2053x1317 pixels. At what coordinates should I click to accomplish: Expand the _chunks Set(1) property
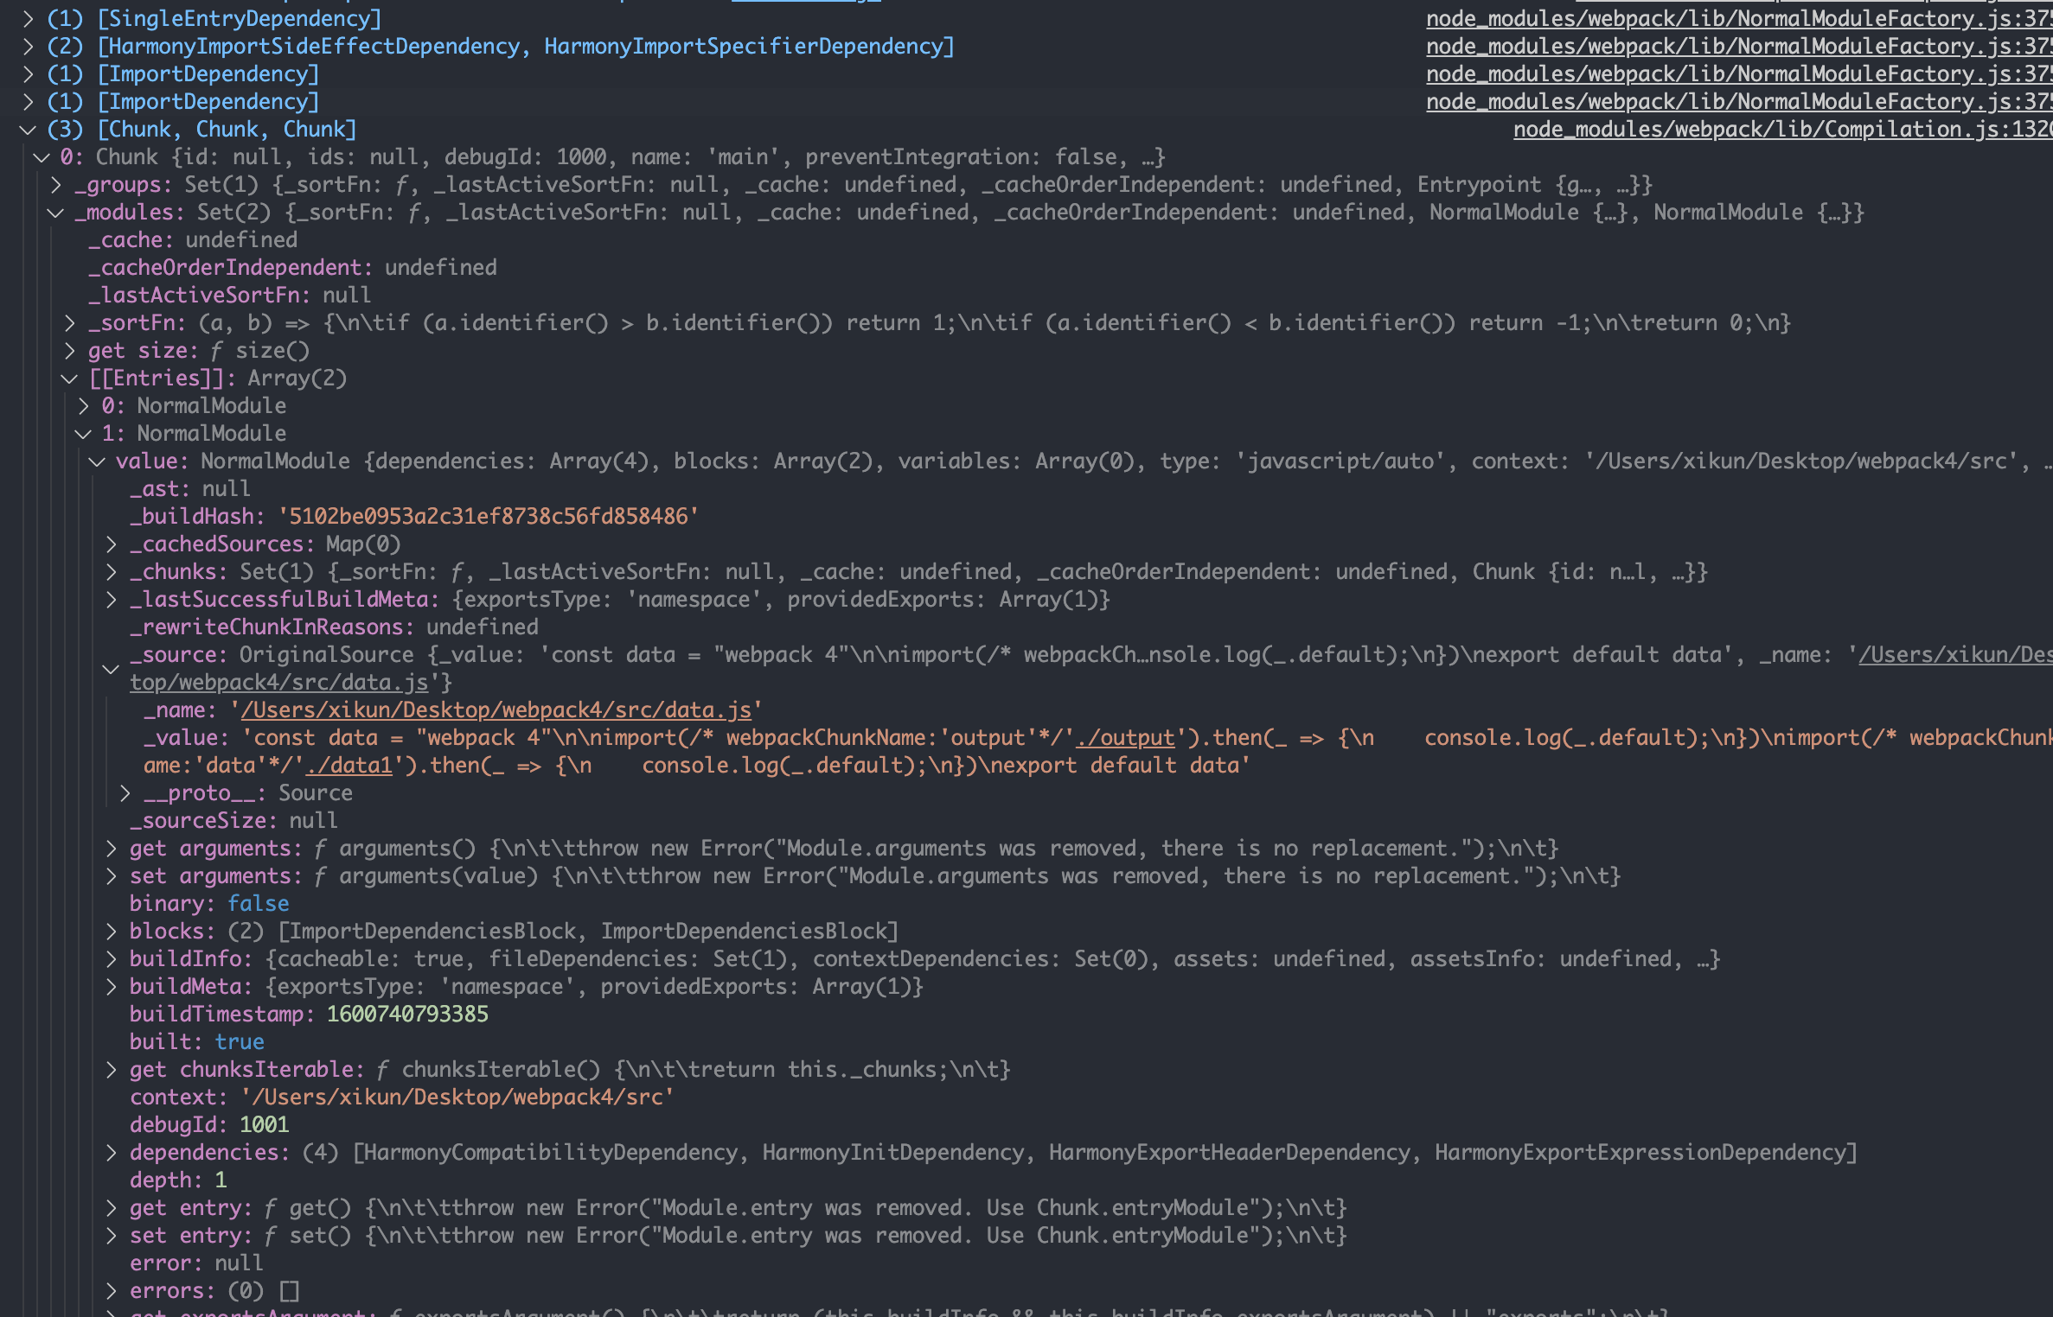click(111, 572)
